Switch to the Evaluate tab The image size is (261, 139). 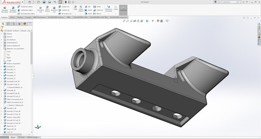pos(28,17)
